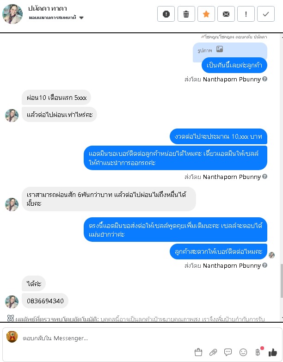Delete conversation using the trash icon
The image size is (283, 362).
click(186, 14)
